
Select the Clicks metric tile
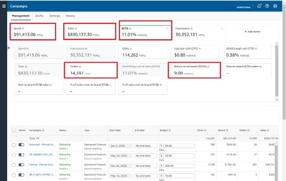pos(143,52)
